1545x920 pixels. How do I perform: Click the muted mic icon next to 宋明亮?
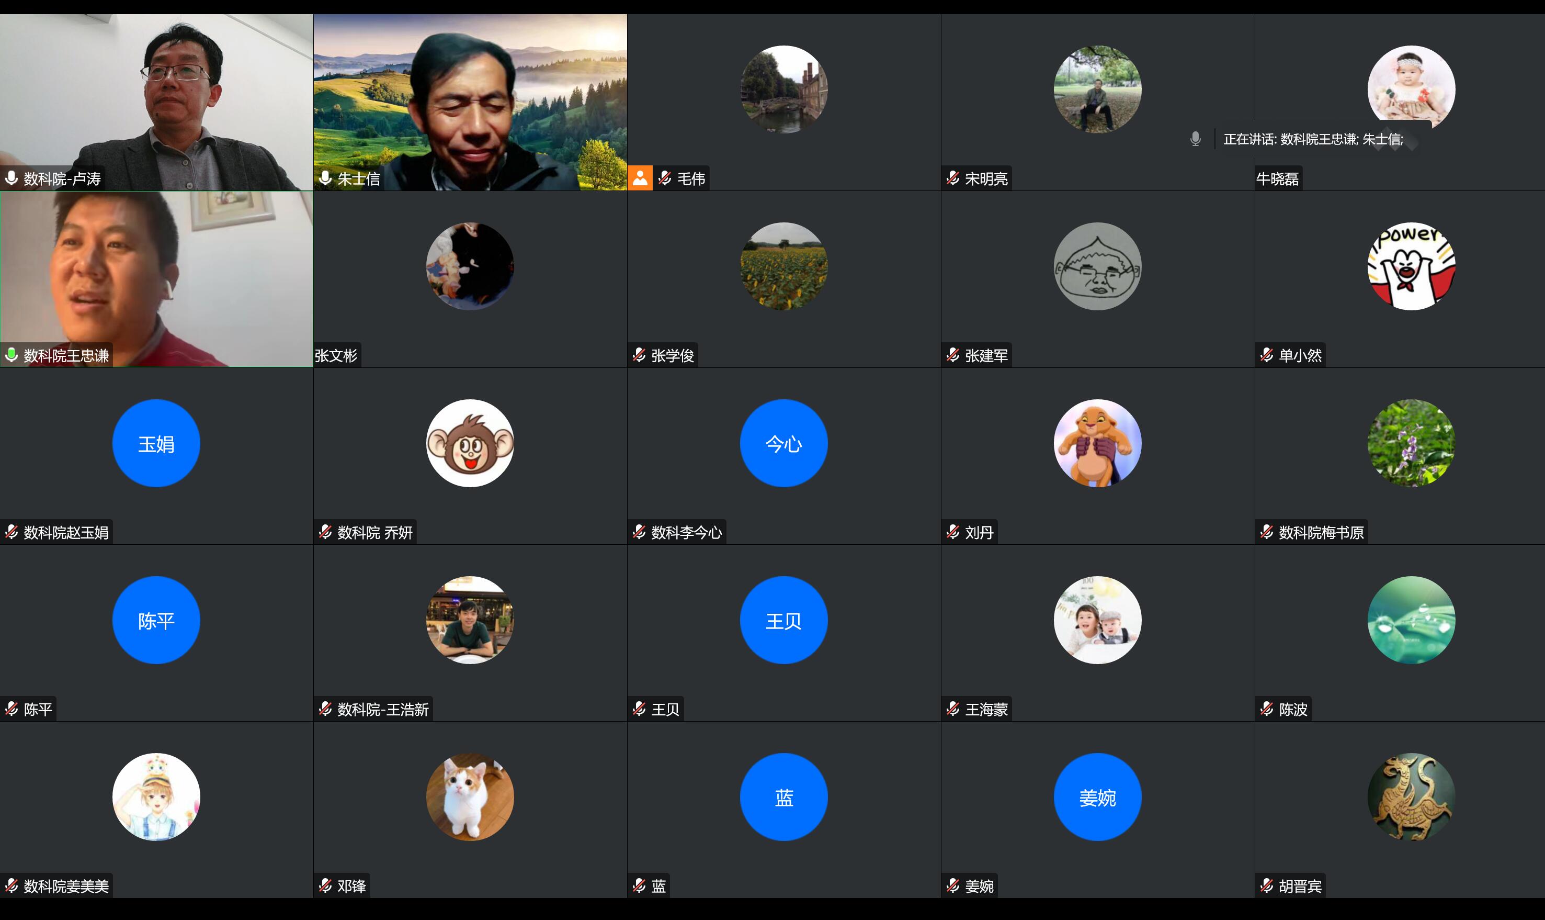[953, 178]
